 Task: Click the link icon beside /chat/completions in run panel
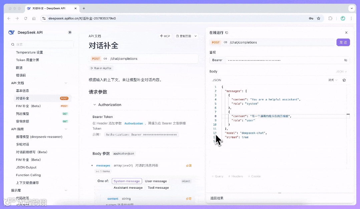pos(226,42)
